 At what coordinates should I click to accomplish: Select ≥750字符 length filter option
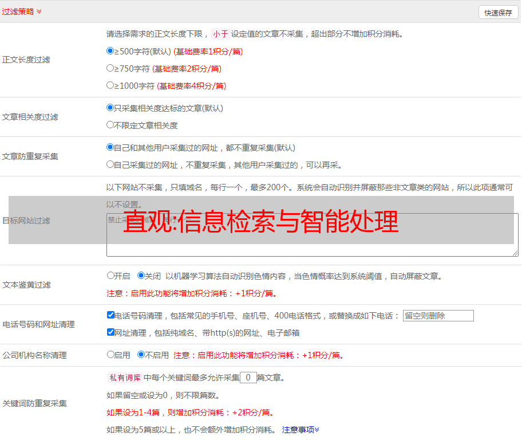click(x=110, y=68)
